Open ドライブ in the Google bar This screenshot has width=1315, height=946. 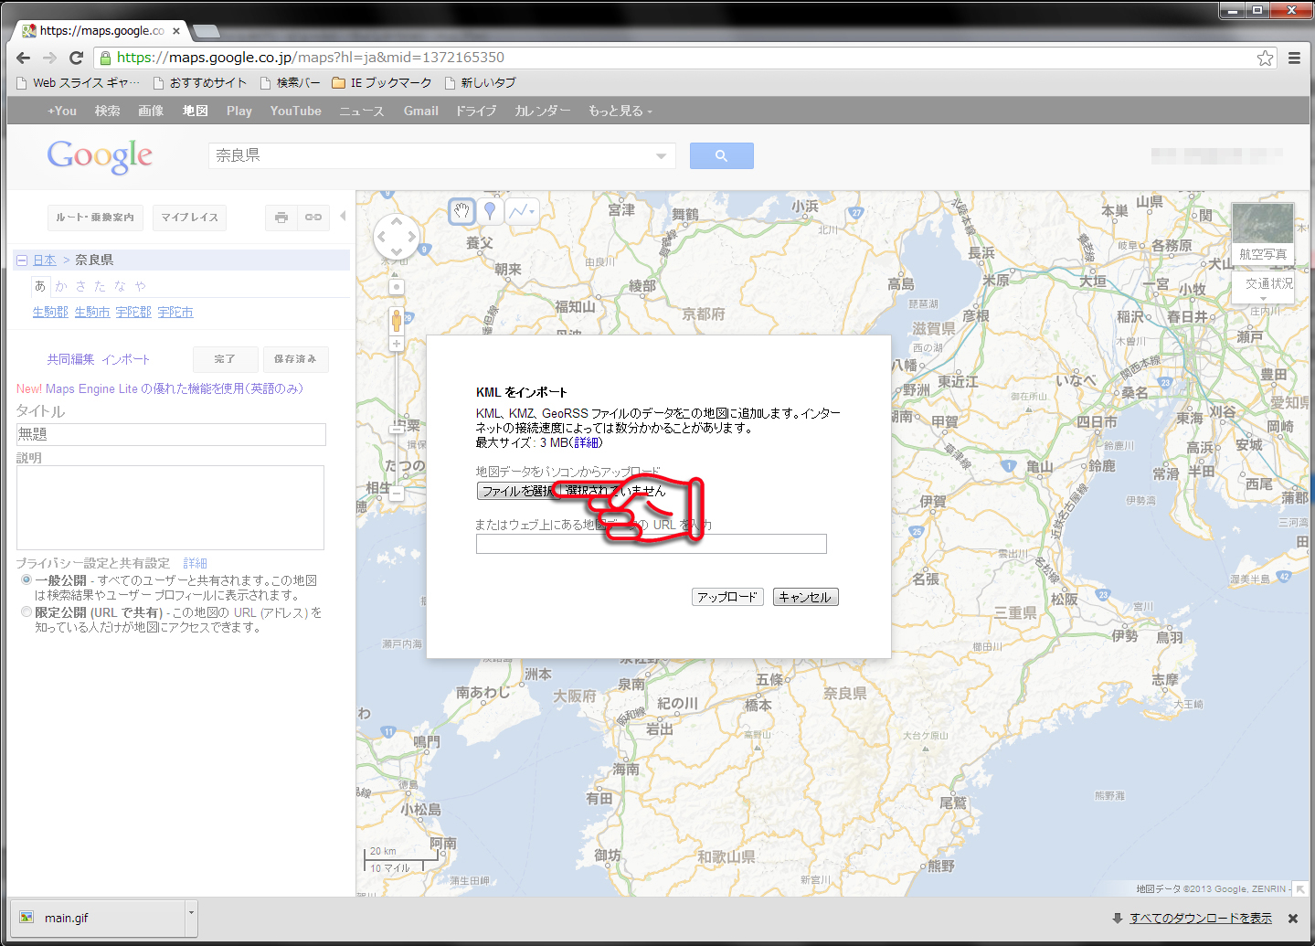pyautogui.click(x=476, y=111)
